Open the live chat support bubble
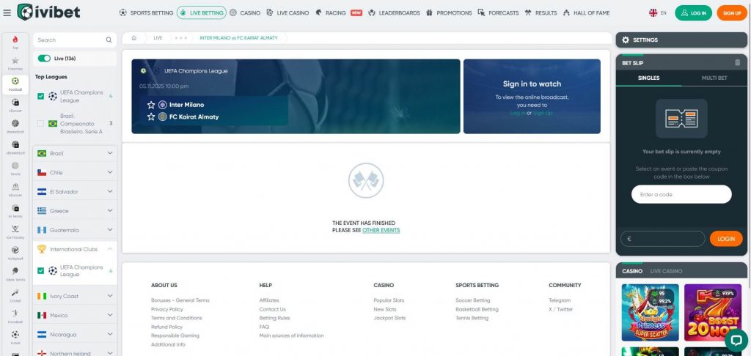The width and height of the screenshot is (751, 356). (x=736, y=340)
